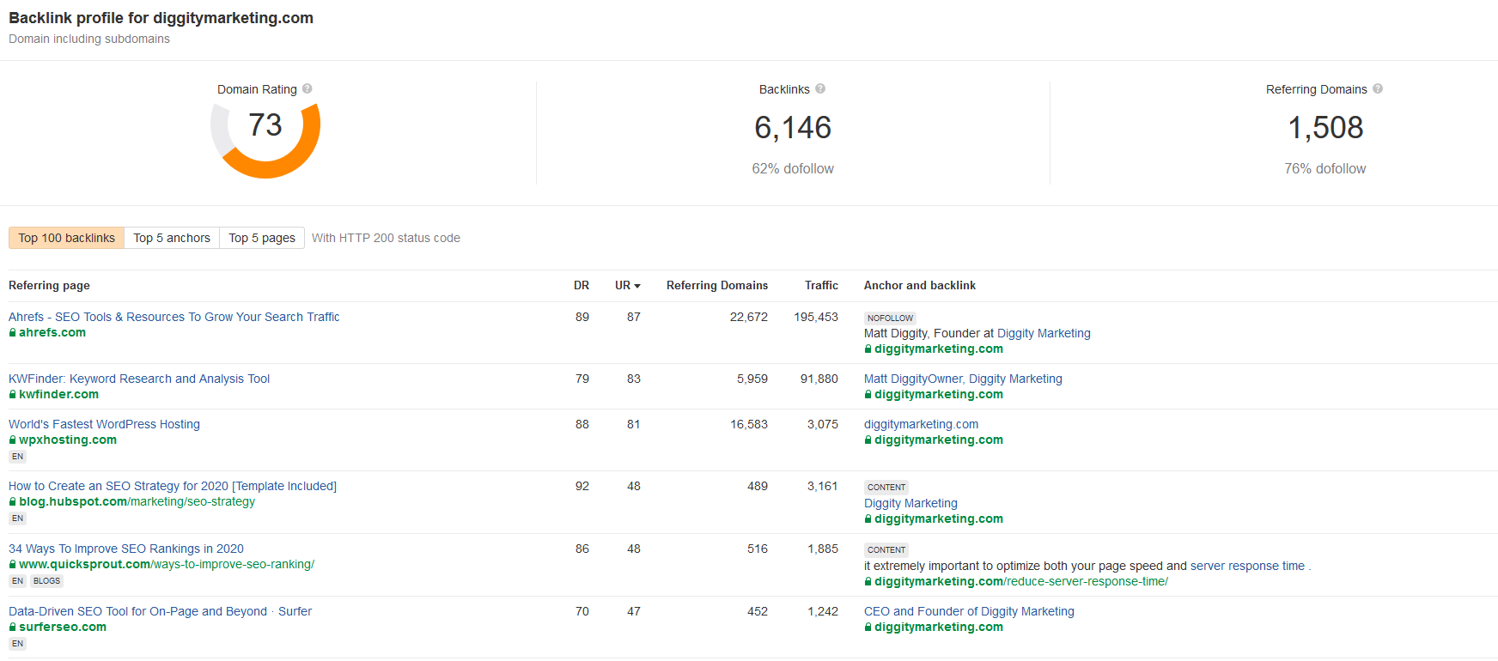This screenshot has height=661, width=1498.
Task: Open the Ahrefs SEO Tools referring page
Action: click(174, 317)
